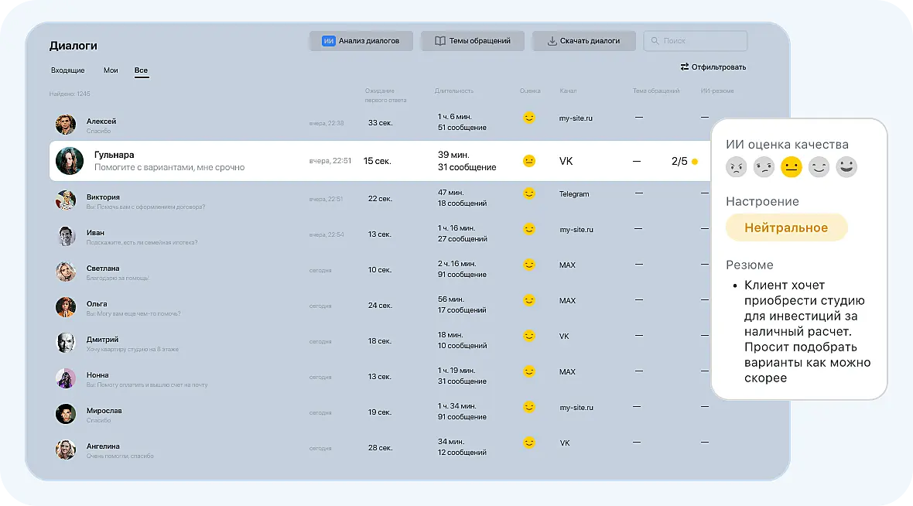Click the ИИ-резюме column header
913x506 pixels.
coord(716,91)
